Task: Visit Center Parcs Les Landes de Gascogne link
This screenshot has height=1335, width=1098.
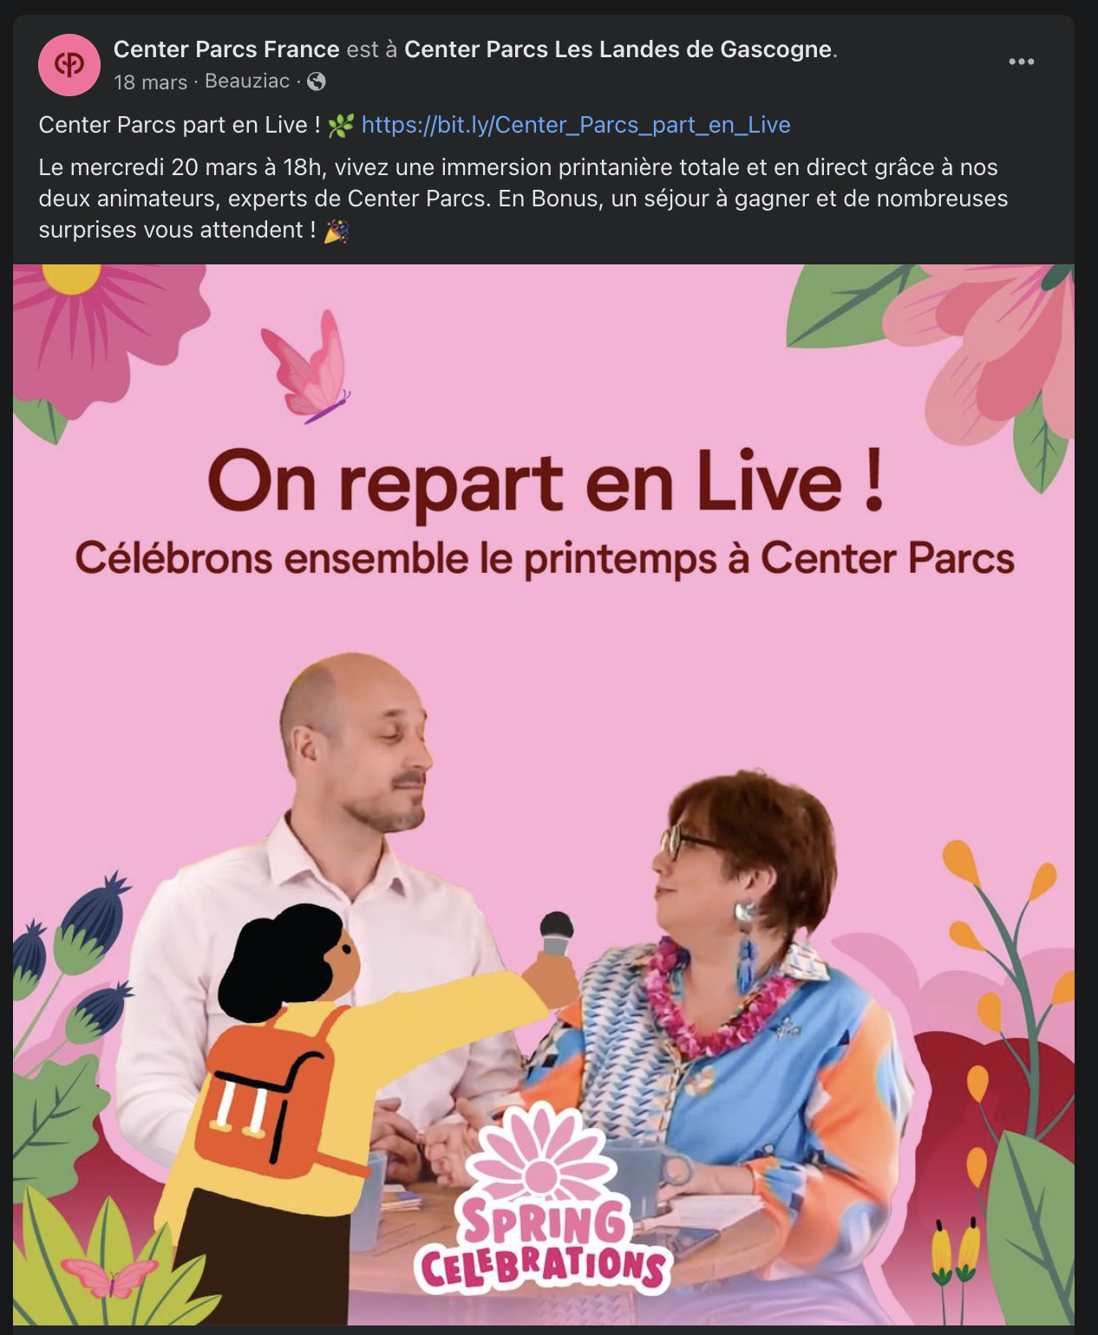Action: tap(618, 49)
